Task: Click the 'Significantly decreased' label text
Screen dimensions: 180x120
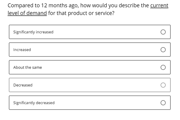Action: coord(34,103)
